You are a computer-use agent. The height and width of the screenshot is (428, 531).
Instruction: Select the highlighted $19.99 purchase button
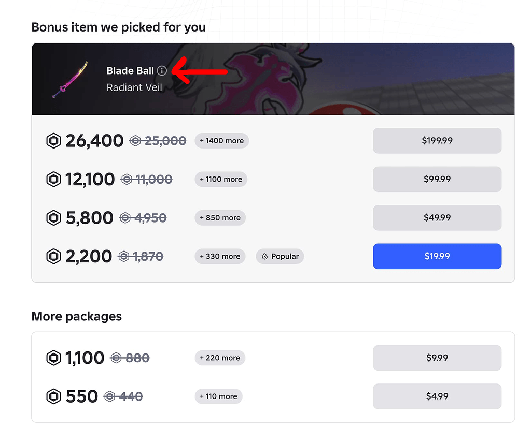tap(437, 256)
